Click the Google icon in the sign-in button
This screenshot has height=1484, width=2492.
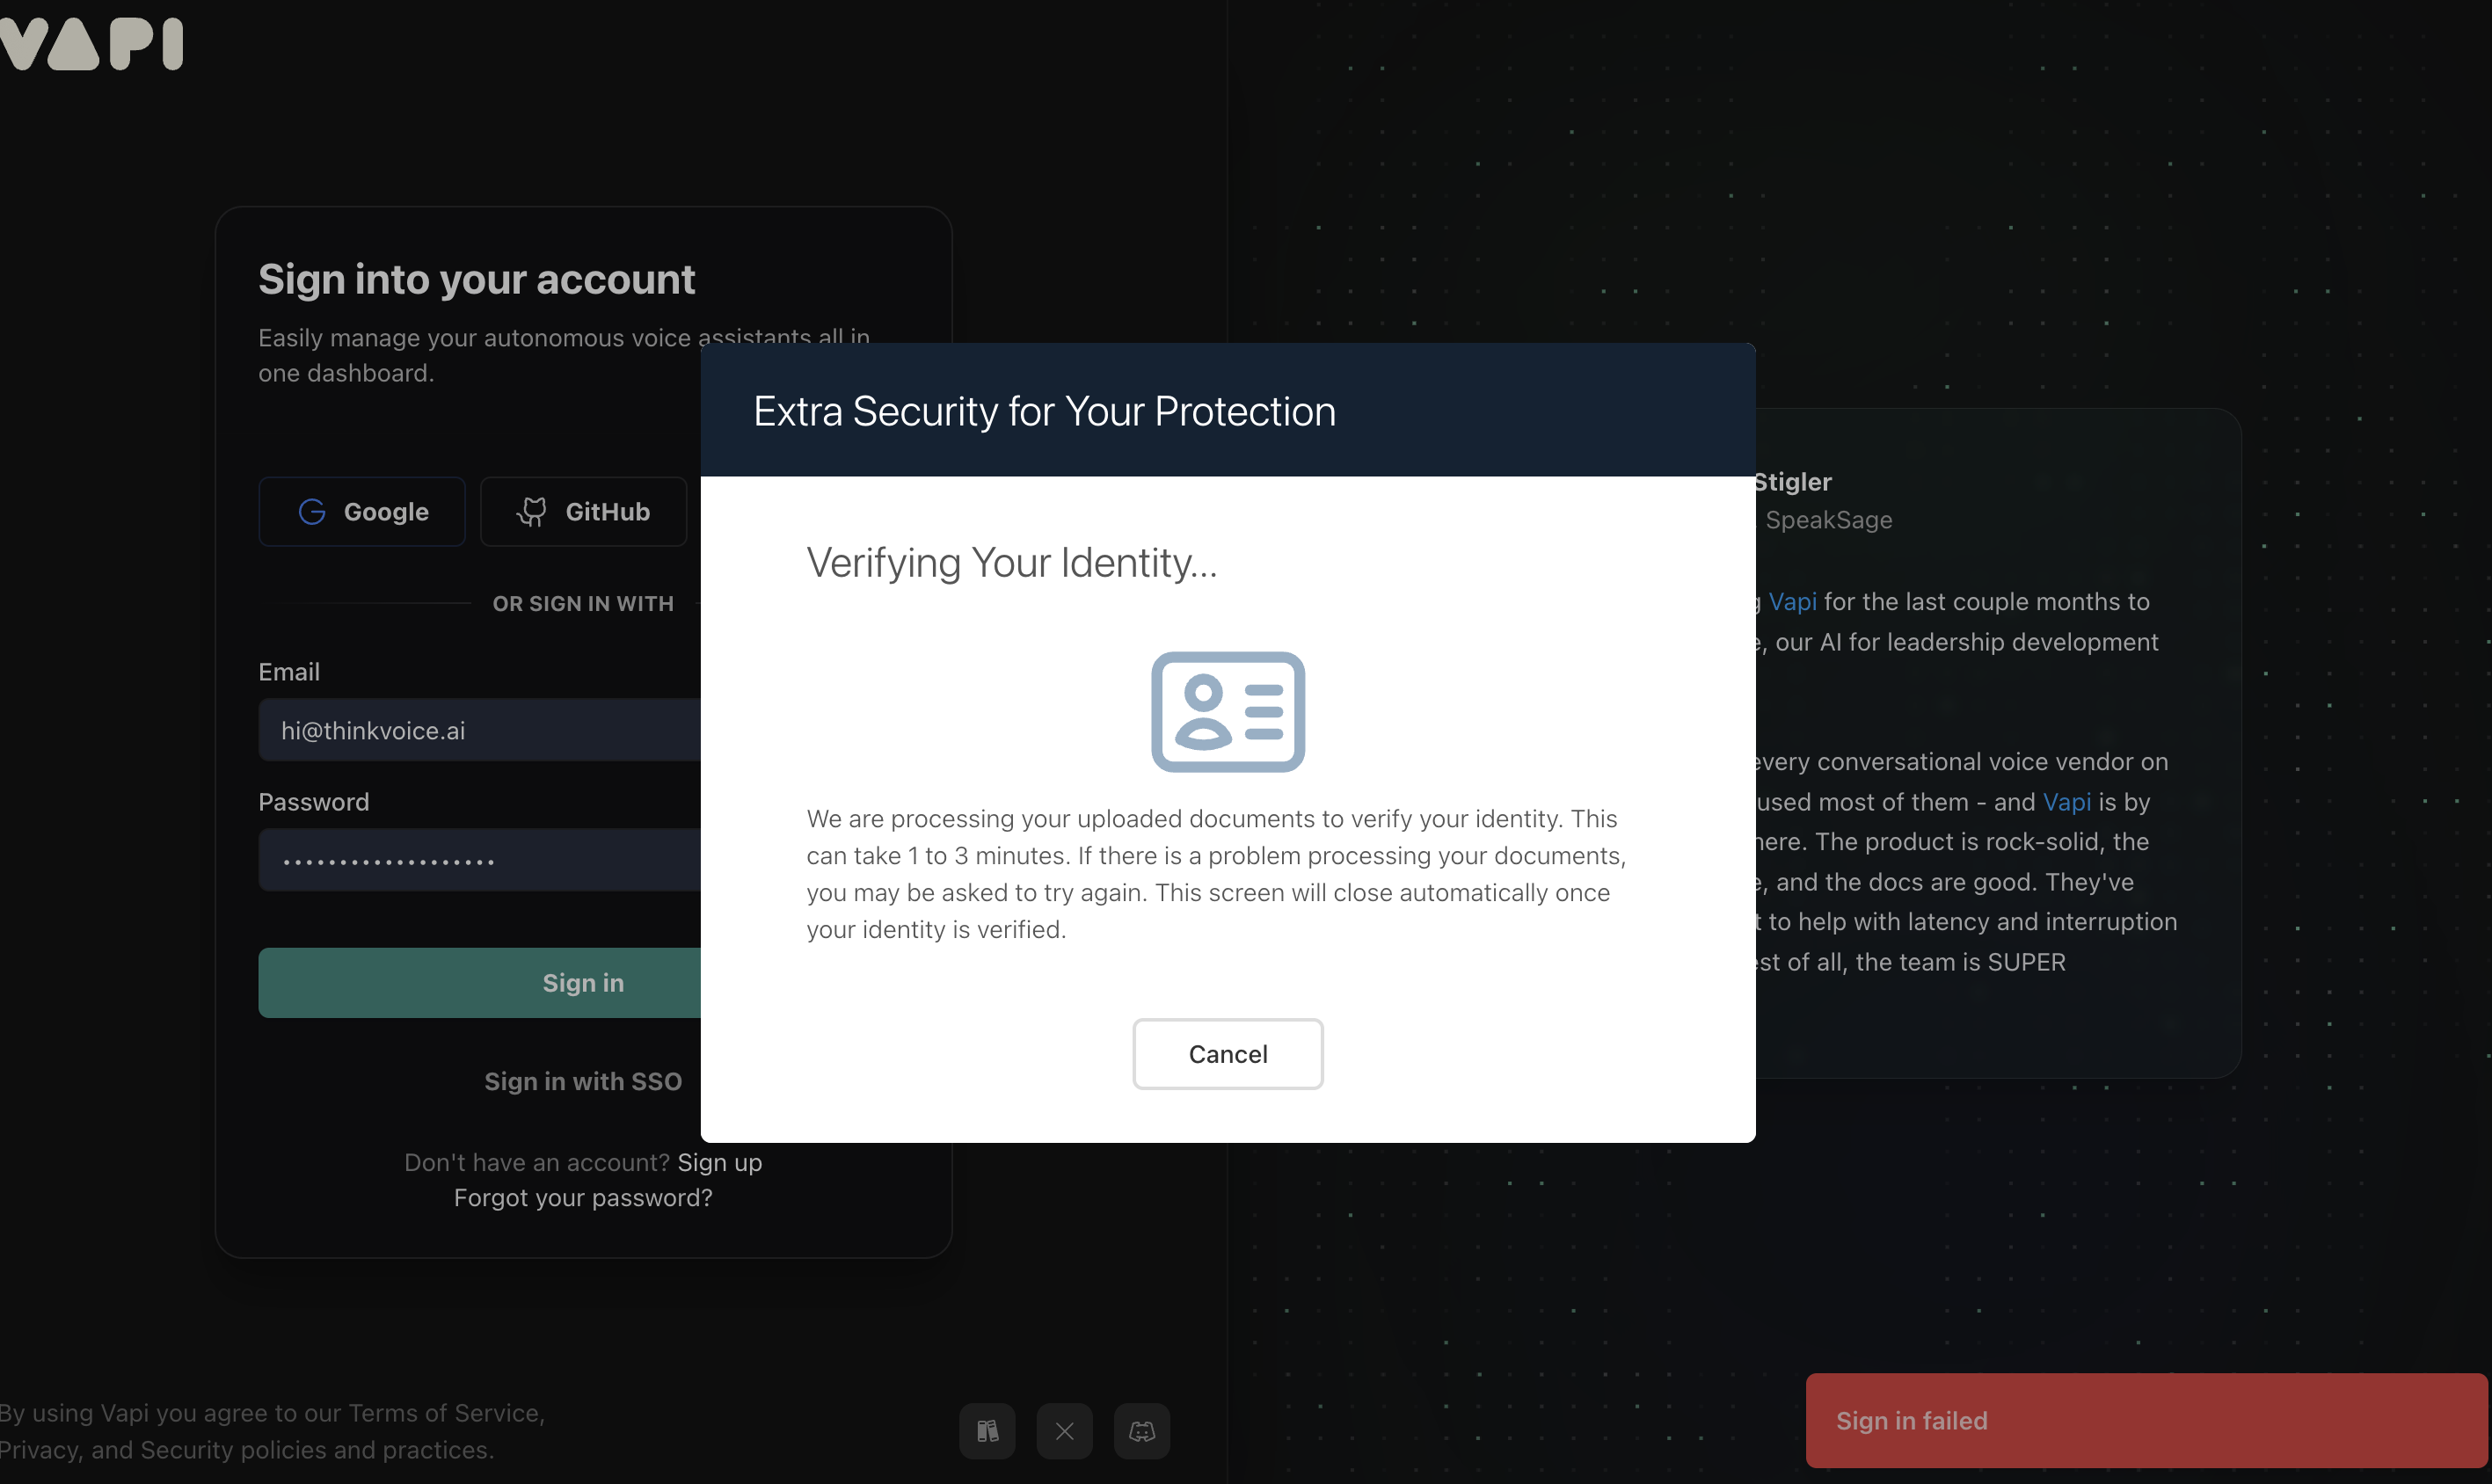pos(312,512)
